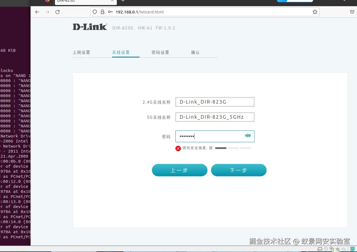
Task: Close the DIR-823G browser tab
Action: (112, 1)
